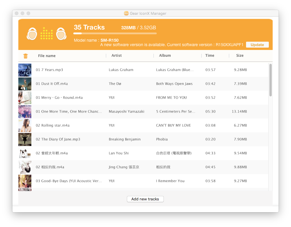Image resolution: width=291 pixels, height=227 pixels.
Task: Click the trash delete icon
Action: click(x=25, y=56)
